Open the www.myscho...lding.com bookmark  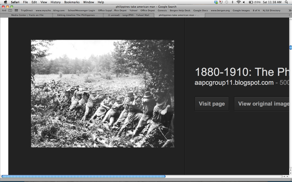pyautogui.click(x=50, y=10)
